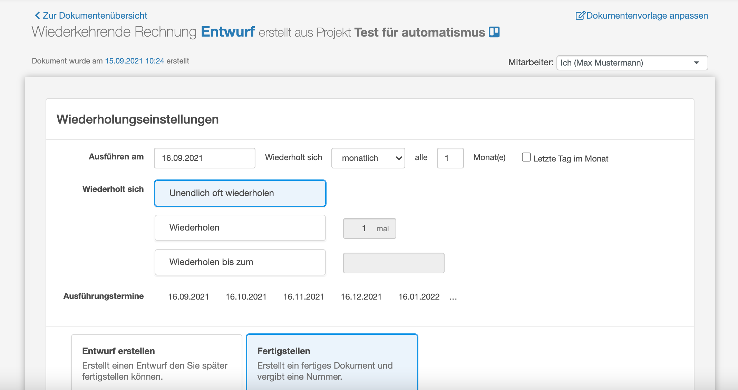Screen dimensions: 738x390
Task: Click the alle months number field
Action: point(450,158)
